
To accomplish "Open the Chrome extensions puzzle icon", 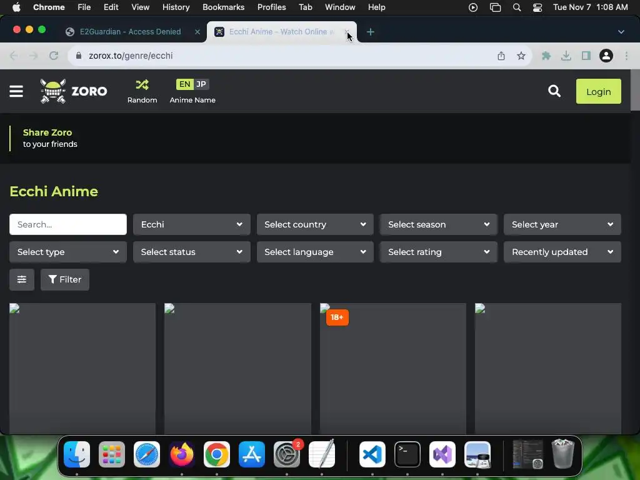I will pos(546,56).
